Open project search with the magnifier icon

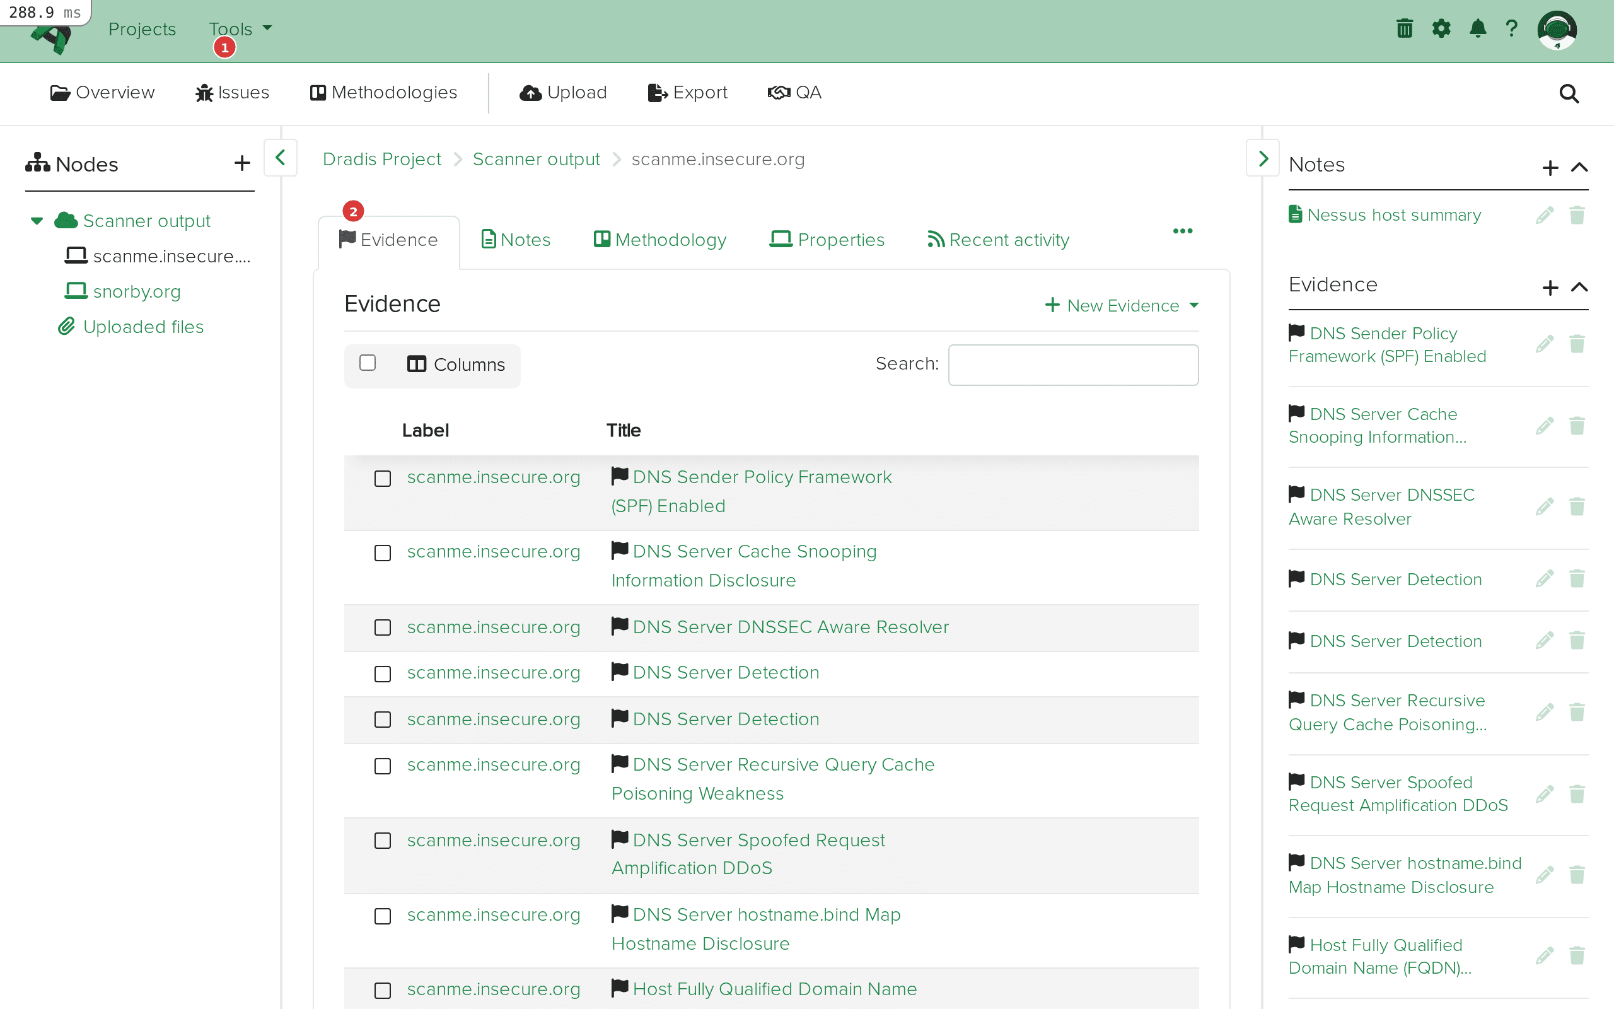(x=1569, y=93)
